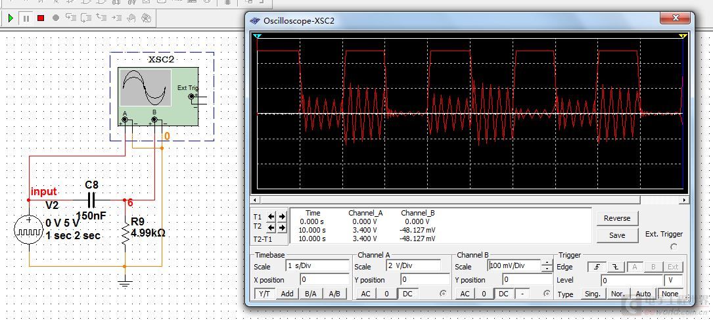
Task: Click the Step Over debug icon
Action: pos(85,18)
